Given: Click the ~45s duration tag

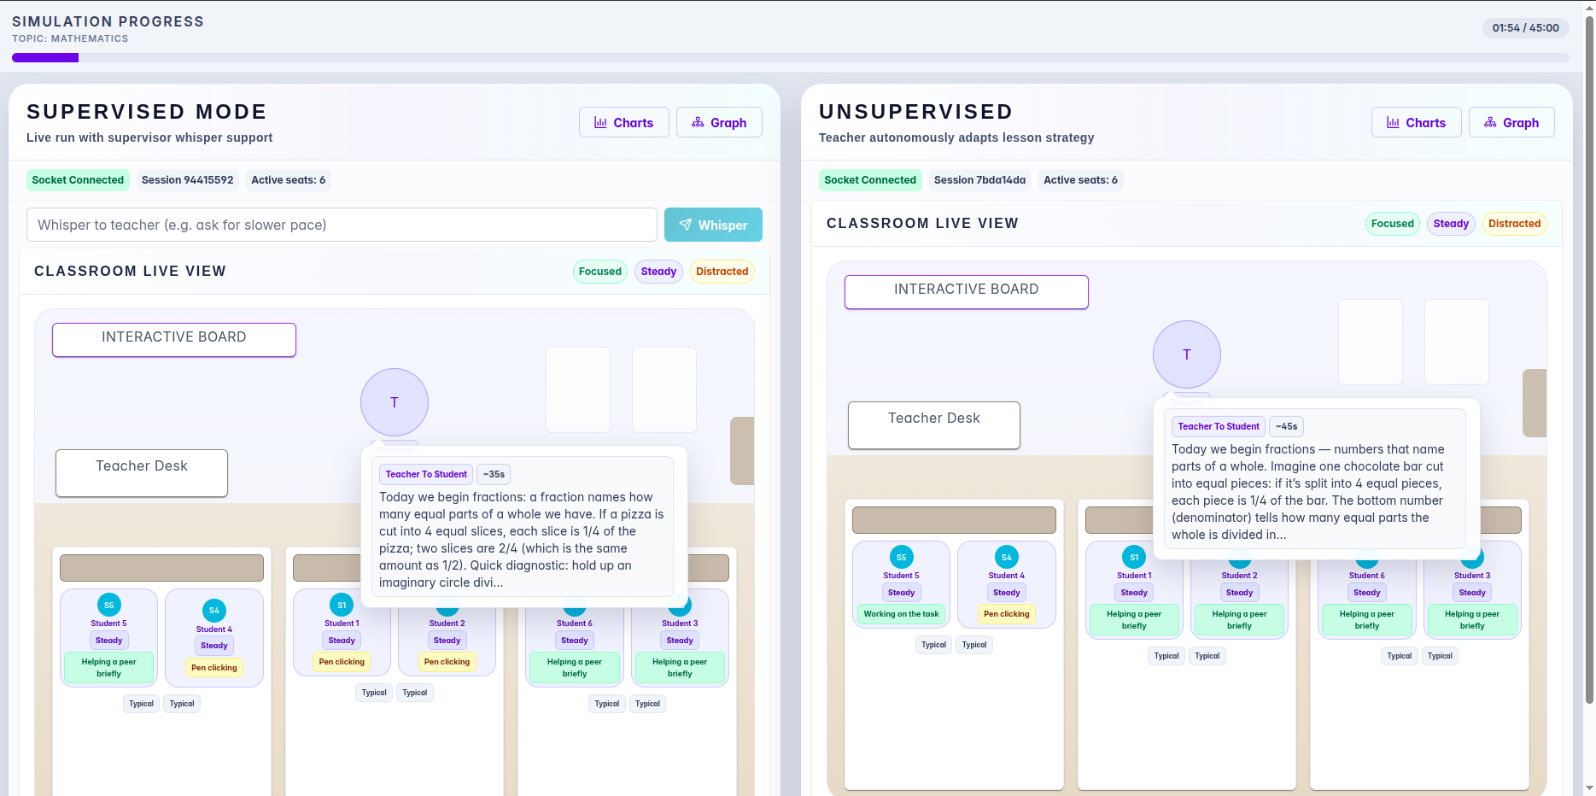Looking at the screenshot, I should 1286,426.
